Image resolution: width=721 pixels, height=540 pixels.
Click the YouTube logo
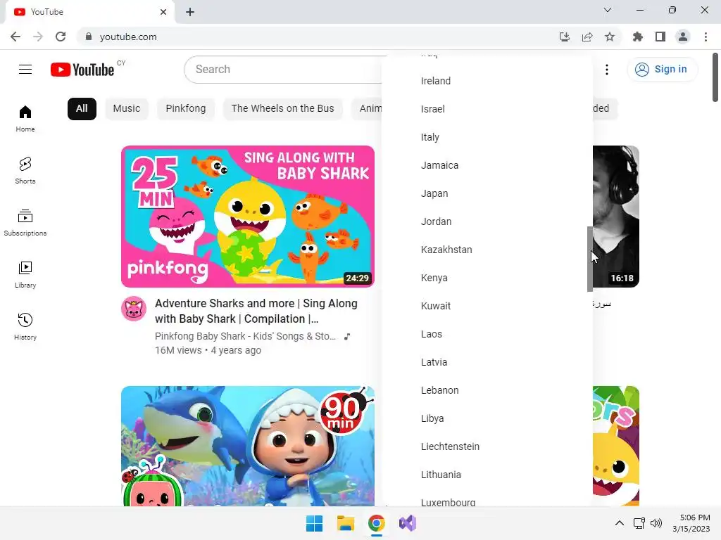82,70
